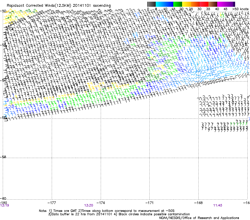
Task: Click the purple '13:20' time stamp
Action: coord(89,205)
